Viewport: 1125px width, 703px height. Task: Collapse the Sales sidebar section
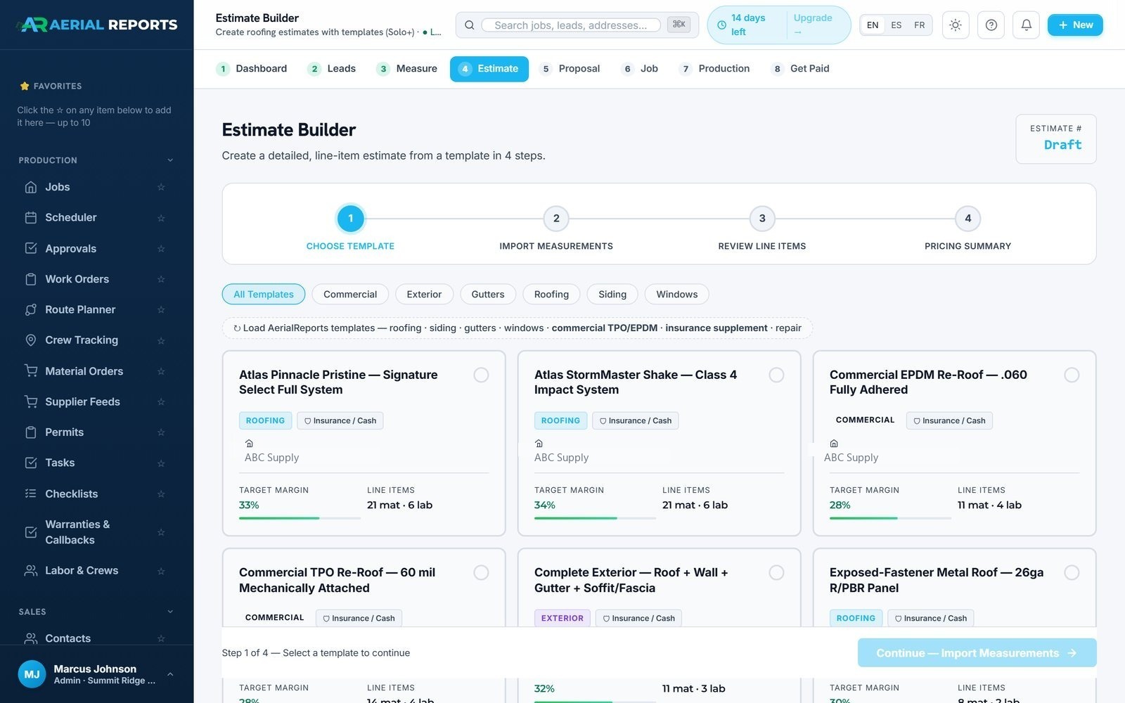tap(170, 612)
